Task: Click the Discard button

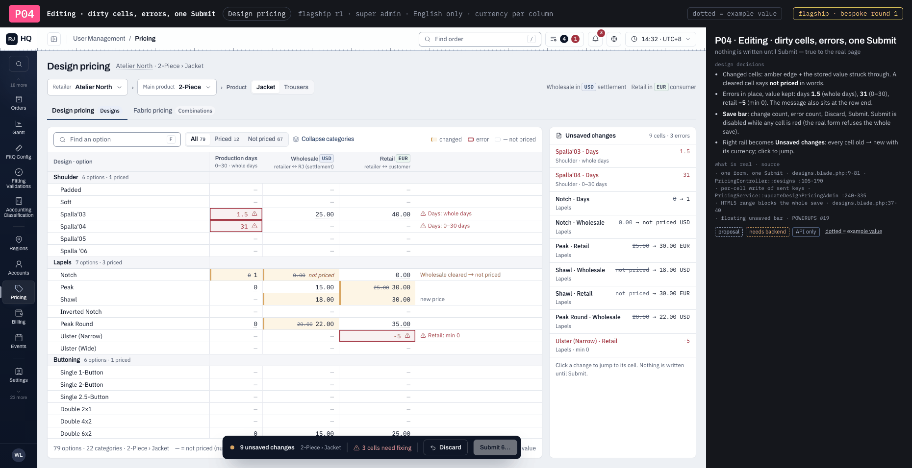Action: click(446, 447)
